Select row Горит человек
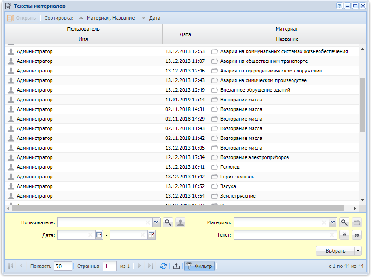Image resolution: width=371 pixels, height=277 pixels. (182, 177)
